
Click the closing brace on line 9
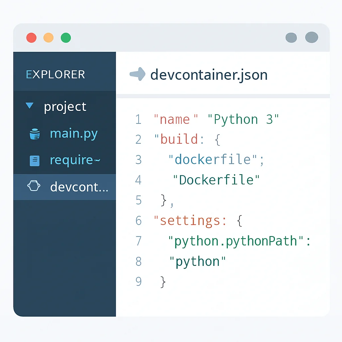pos(163,282)
